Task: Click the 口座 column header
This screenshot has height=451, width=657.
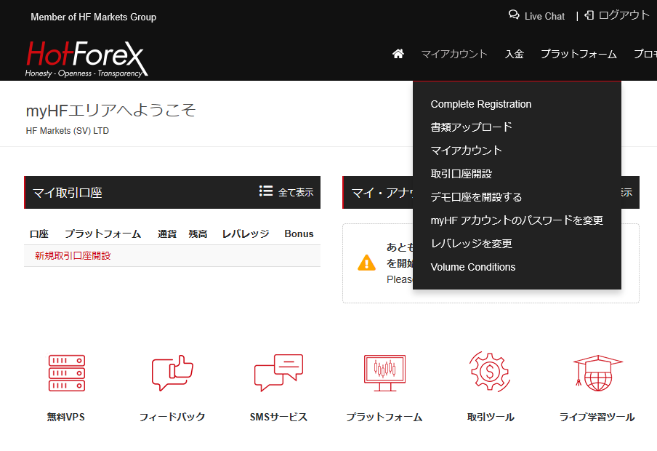Action: pos(39,234)
